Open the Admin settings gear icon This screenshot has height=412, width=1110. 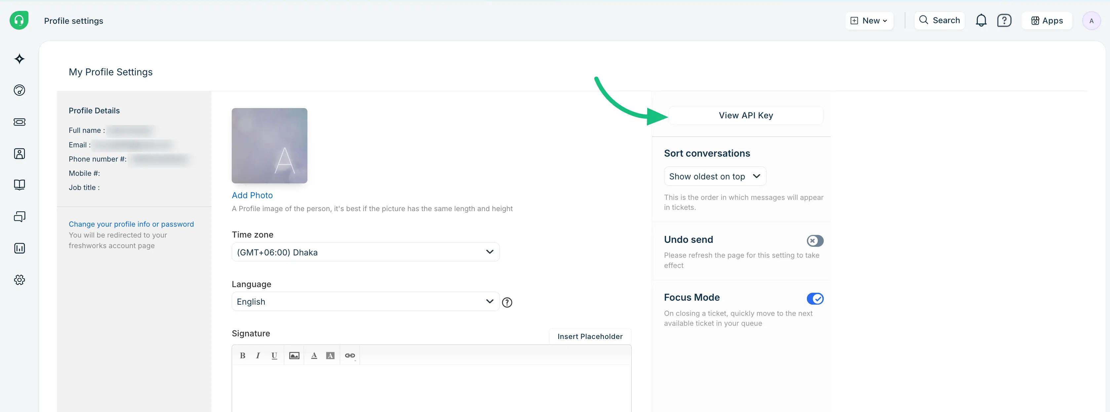click(x=20, y=280)
